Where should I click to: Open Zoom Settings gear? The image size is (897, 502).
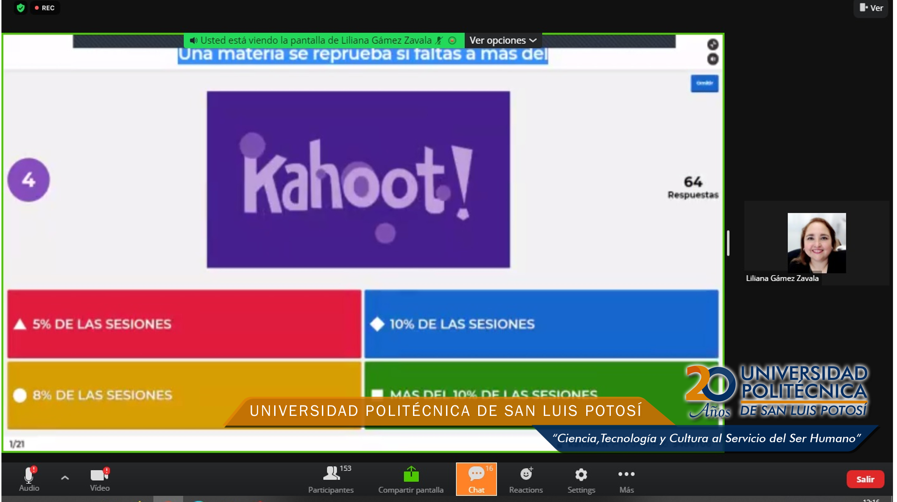click(x=581, y=479)
